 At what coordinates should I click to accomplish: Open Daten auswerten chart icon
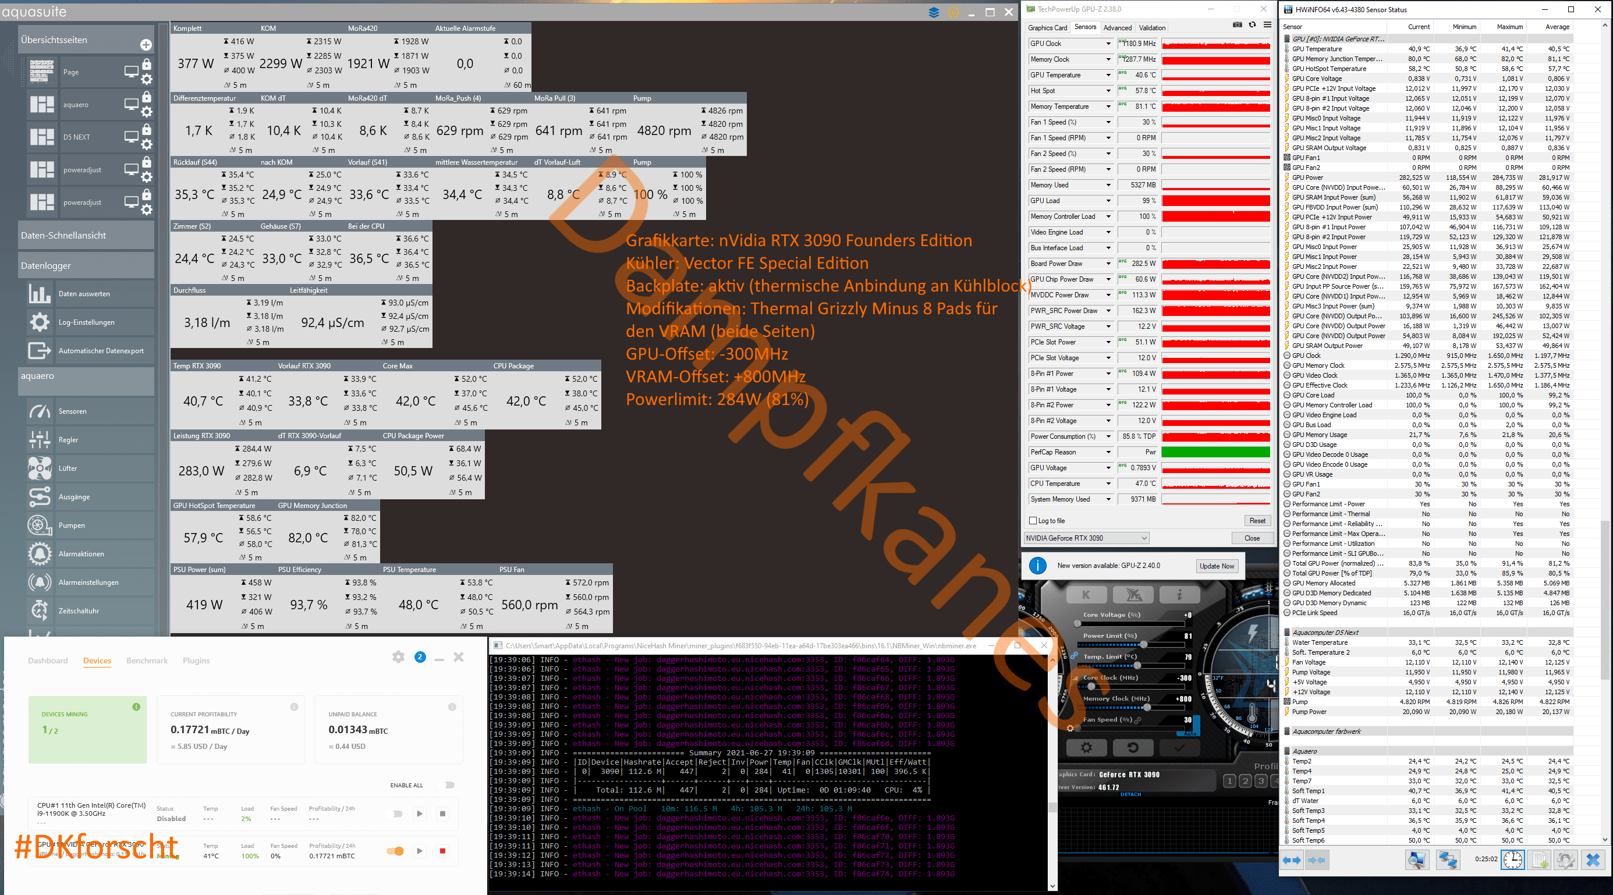[40, 293]
